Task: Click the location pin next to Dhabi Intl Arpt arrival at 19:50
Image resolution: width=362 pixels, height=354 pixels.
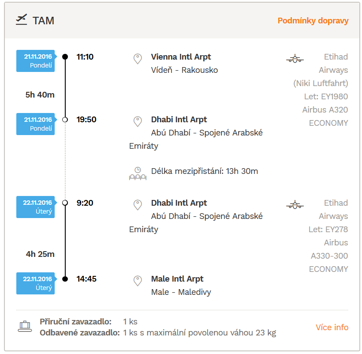Action: (138, 121)
